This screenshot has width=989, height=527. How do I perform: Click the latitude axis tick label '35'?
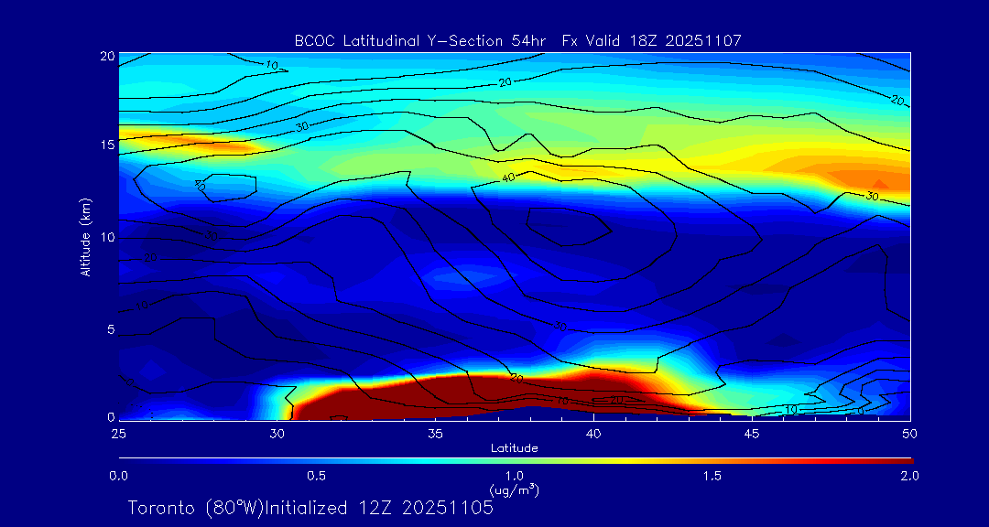(x=435, y=433)
